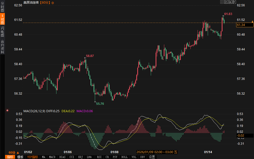Viewport: 254px width, 159px height.
Task: Enable the BOLL indicator
Action: coord(124,157)
